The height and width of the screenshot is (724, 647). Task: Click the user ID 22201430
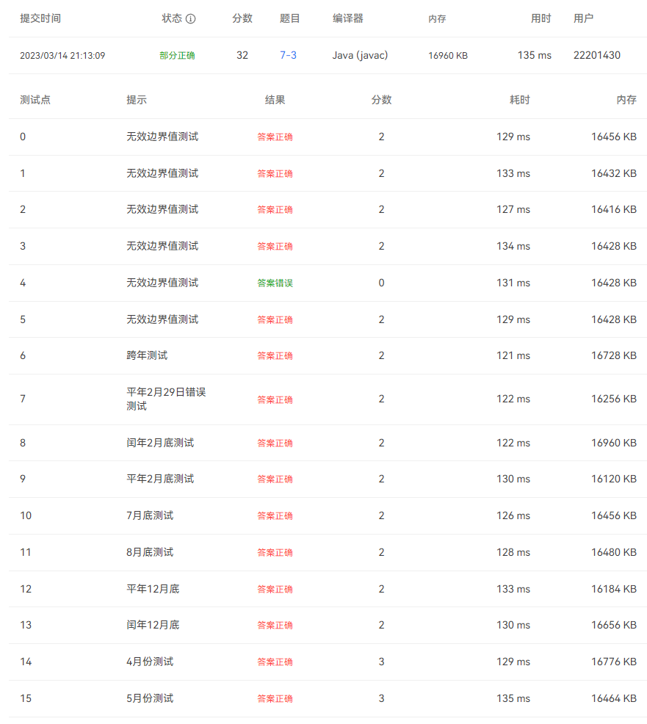pyautogui.click(x=596, y=55)
